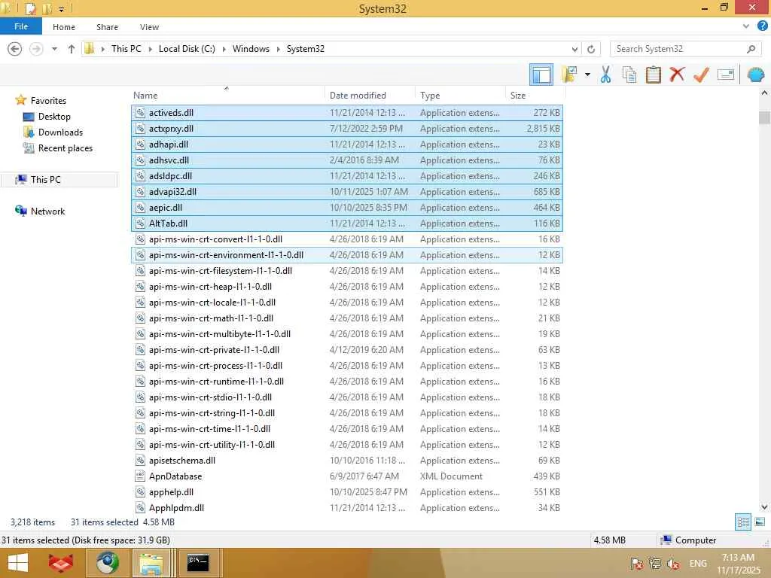Switch to the Share tab

point(107,27)
